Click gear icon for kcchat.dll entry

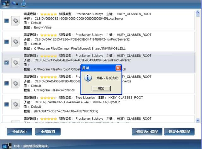pyautogui.click(x=15, y=83)
